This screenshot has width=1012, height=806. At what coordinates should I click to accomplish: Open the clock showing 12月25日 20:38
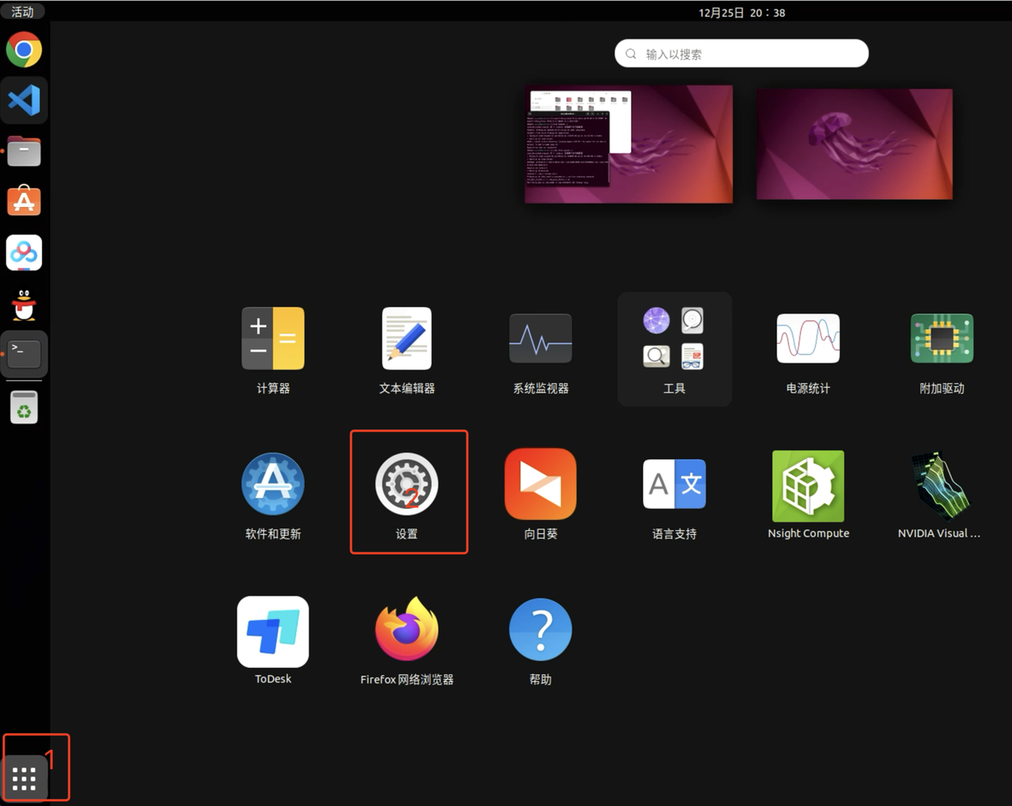(742, 13)
